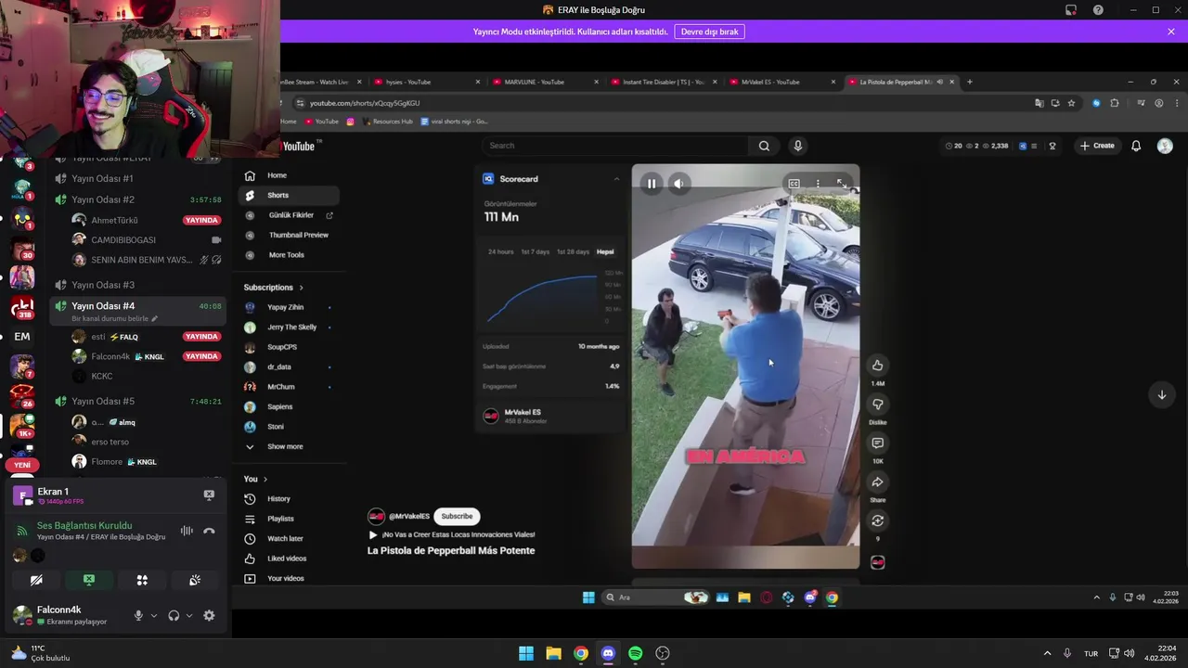Open Discord activities launcher
This screenshot has width=1188, height=668.
pyautogui.click(x=142, y=580)
